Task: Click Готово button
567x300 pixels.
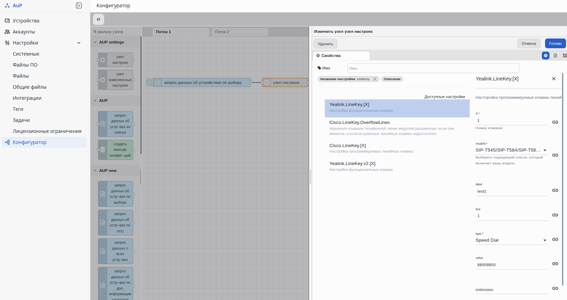Action: pyautogui.click(x=555, y=43)
